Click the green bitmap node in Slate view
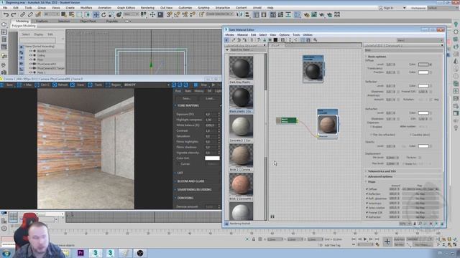This screenshot has height=258, width=460. (x=287, y=120)
